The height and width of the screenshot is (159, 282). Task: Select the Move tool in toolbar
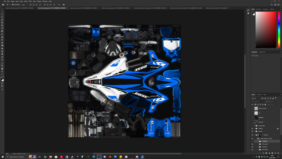tap(2, 11)
